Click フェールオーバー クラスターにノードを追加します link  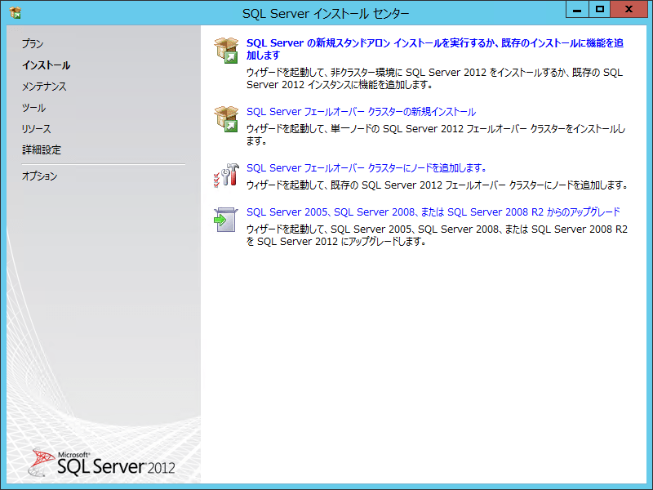coord(366,168)
